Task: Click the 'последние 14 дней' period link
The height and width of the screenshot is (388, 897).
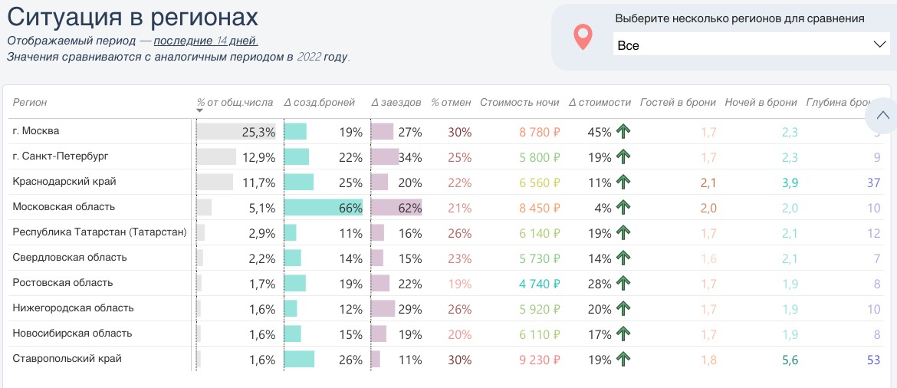Action: tap(205, 41)
